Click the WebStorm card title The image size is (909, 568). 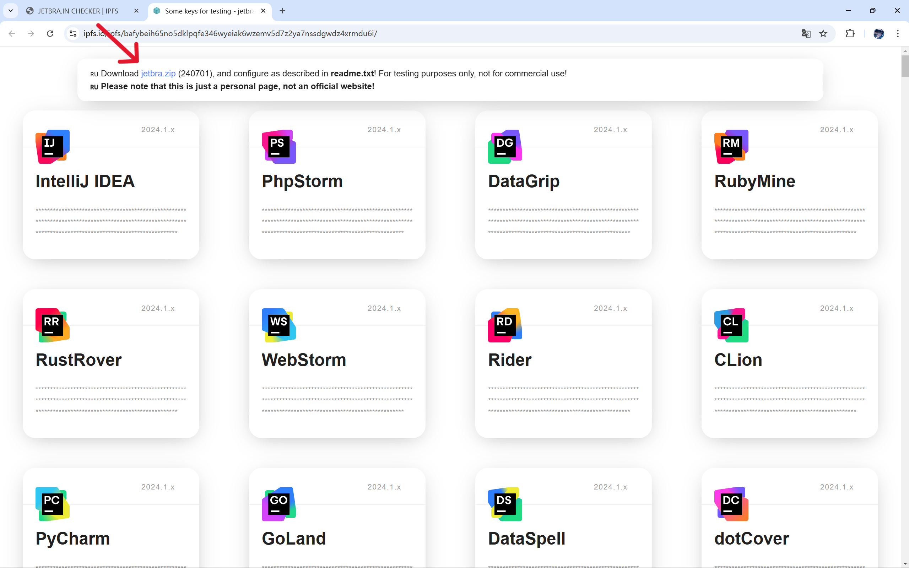304,360
